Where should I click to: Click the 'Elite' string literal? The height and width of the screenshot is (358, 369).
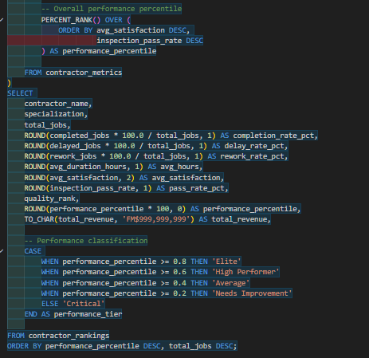click(x=226, y=262)
